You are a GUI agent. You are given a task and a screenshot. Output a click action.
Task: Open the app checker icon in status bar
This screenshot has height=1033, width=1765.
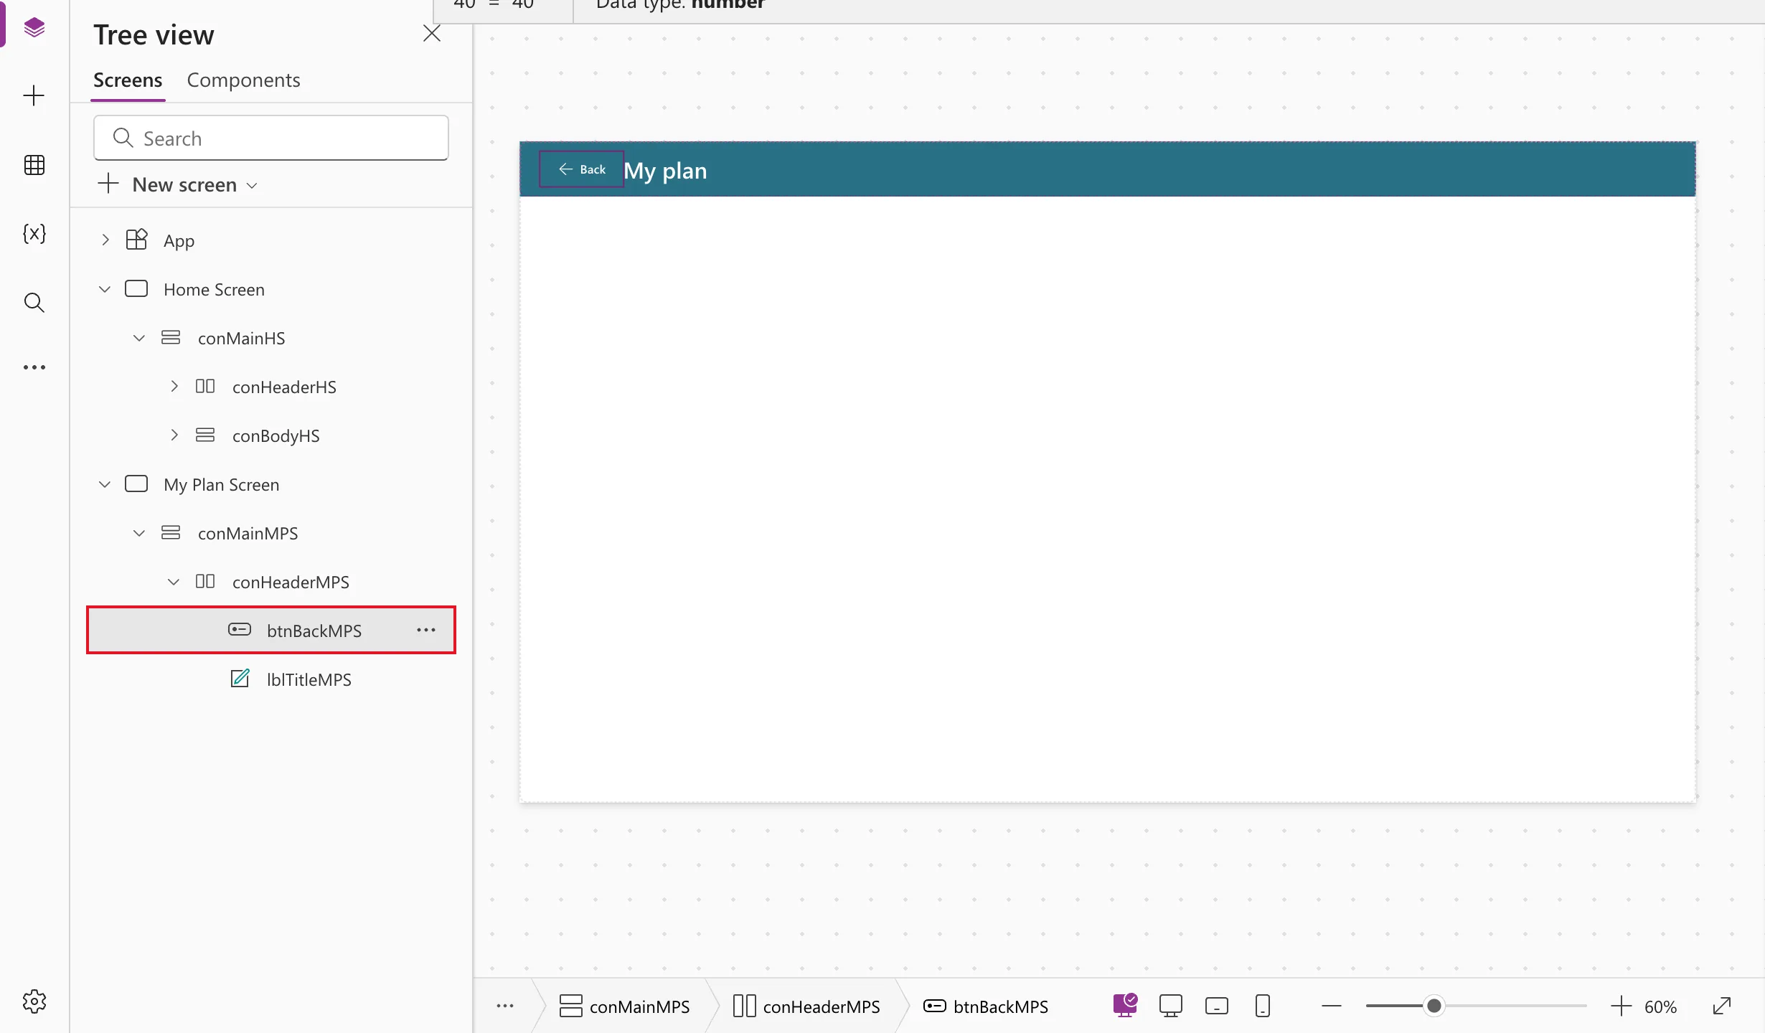1125,1005
